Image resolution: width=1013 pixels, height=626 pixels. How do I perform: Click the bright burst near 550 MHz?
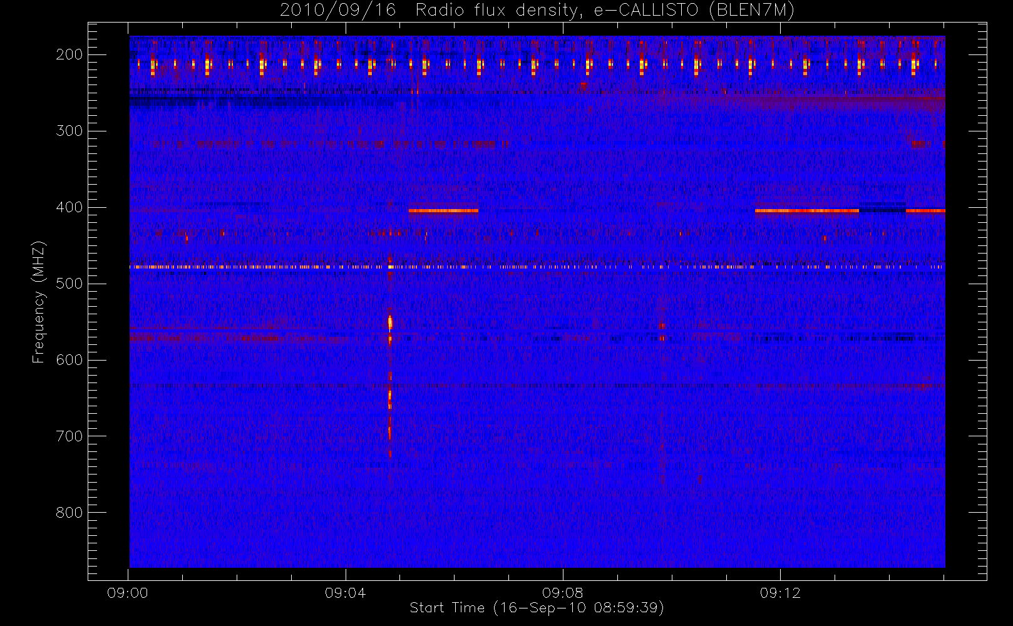click(390, 323)
